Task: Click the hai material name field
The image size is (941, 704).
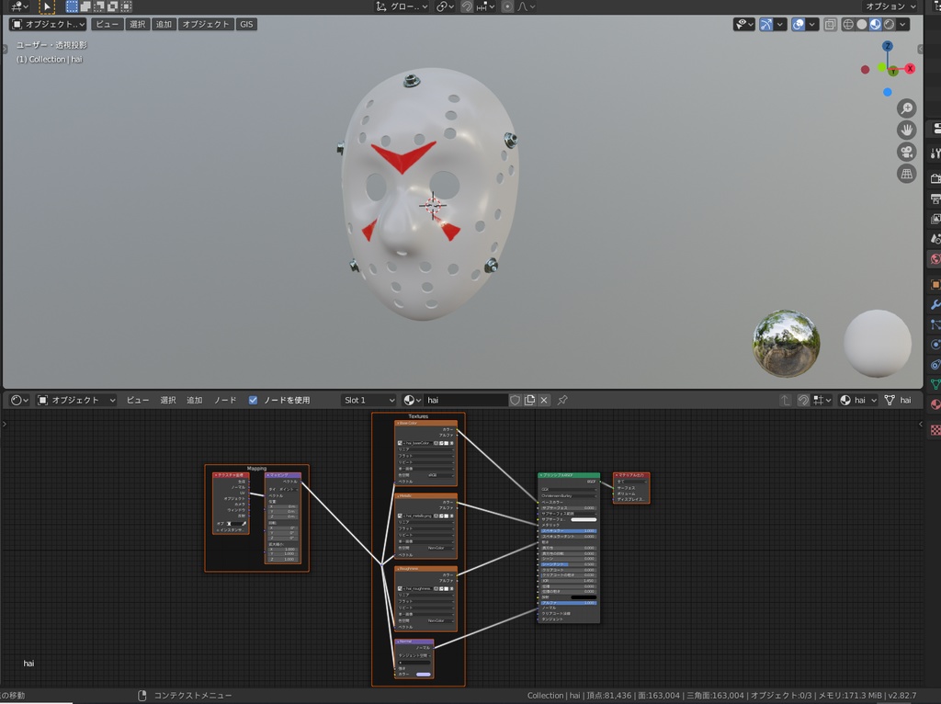Action: coord(466,400)
